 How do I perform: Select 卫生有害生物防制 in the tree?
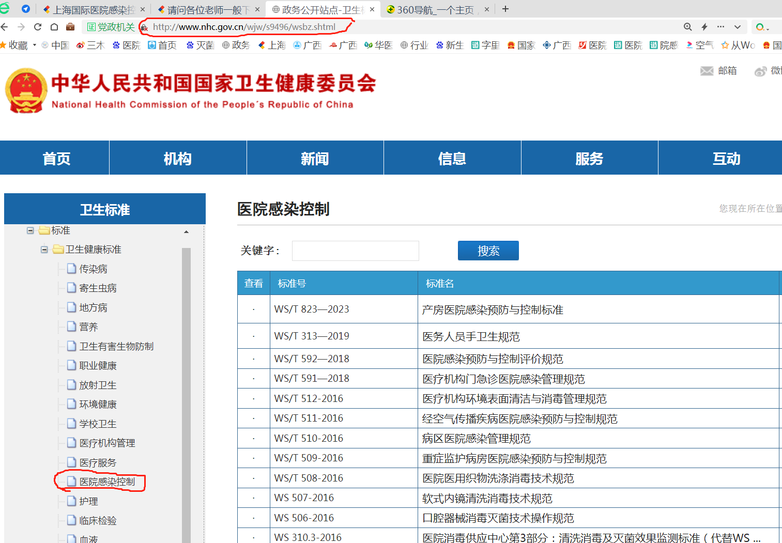(x=116, y=346)
